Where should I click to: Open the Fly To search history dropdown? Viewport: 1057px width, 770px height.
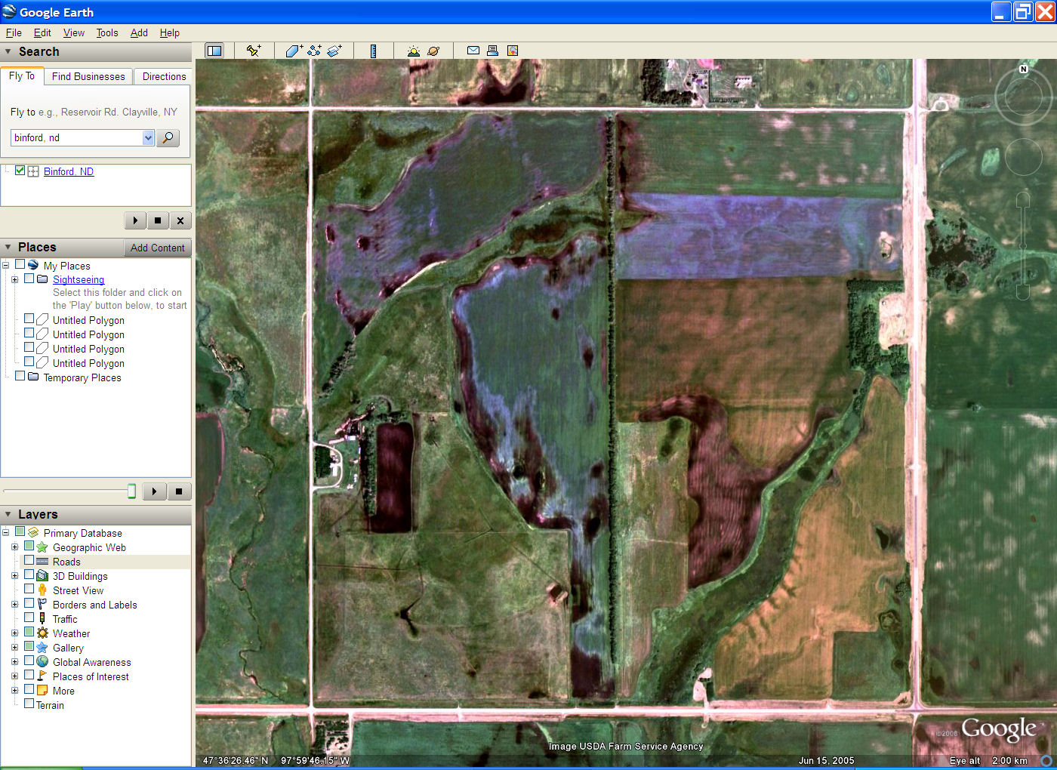(148, 137)
